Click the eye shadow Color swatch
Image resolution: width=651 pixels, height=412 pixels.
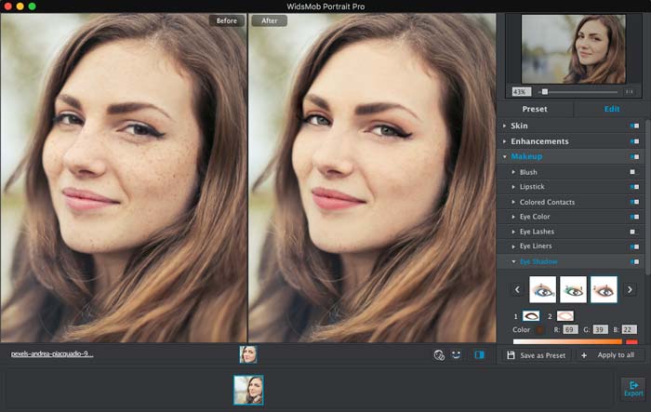[x=538, y=330]
